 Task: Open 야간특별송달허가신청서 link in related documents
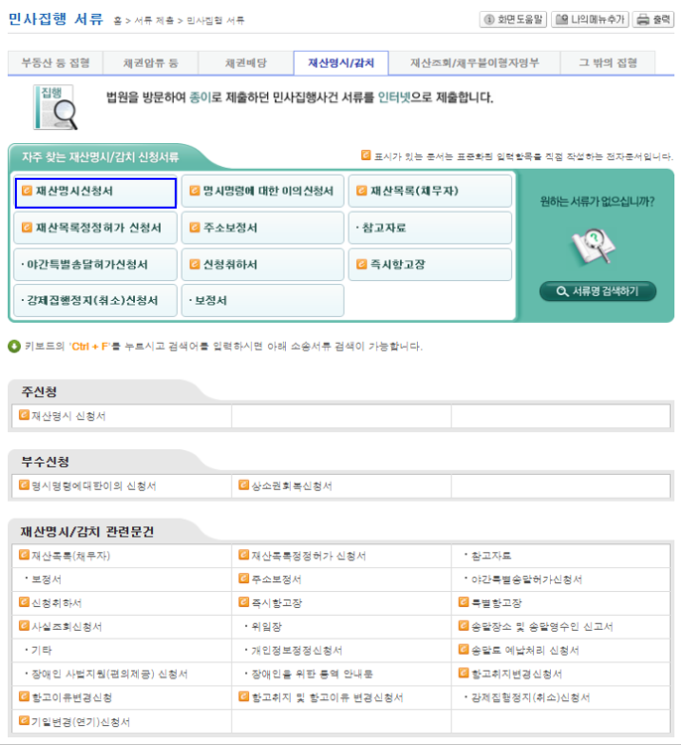527,580
